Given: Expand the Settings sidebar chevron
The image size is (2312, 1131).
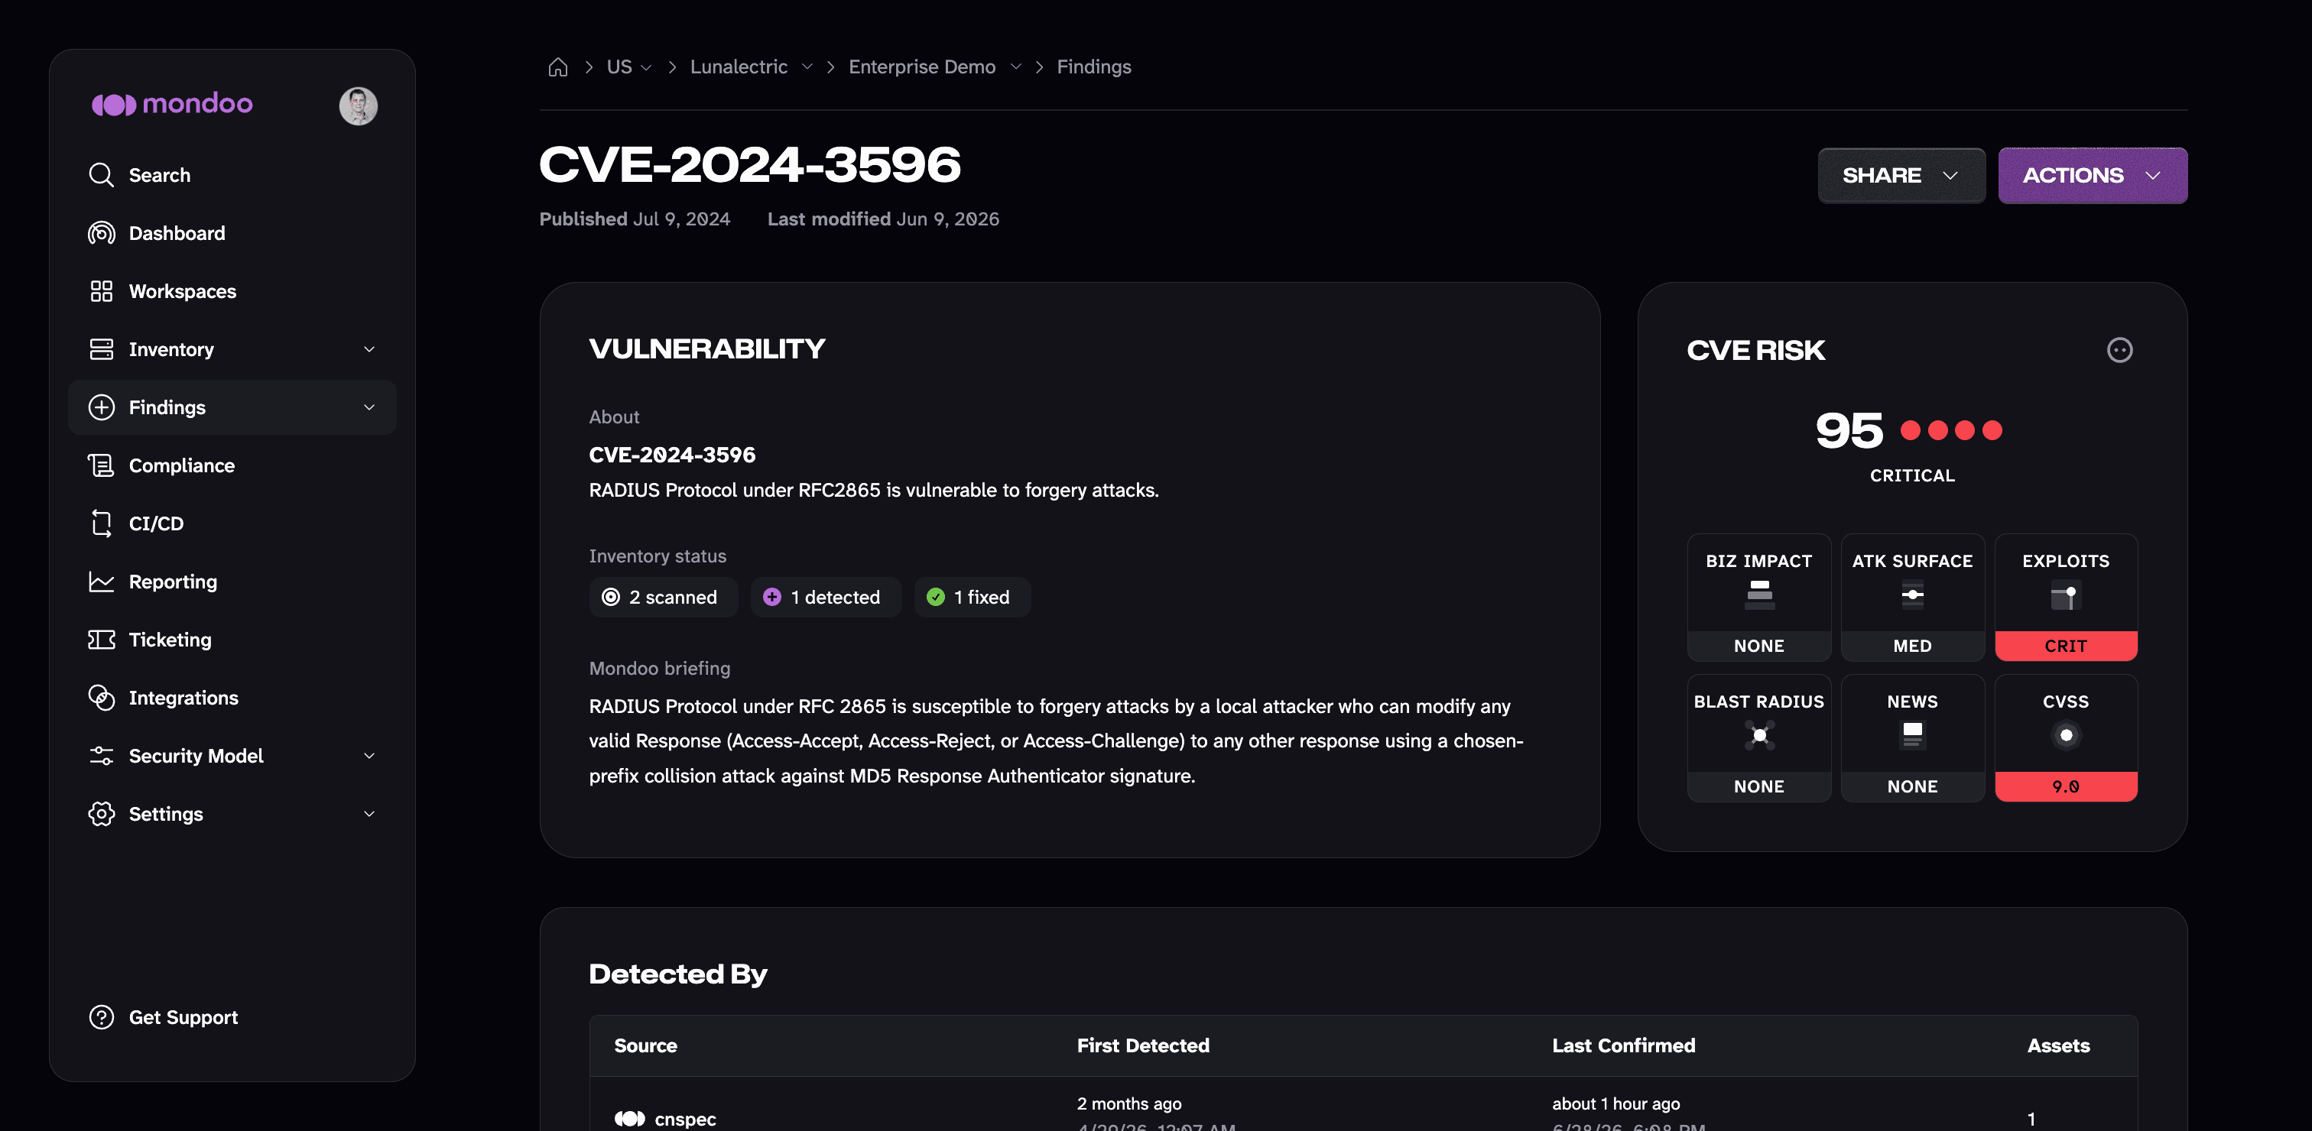Looking at the screenshot, I should (369, 814).
